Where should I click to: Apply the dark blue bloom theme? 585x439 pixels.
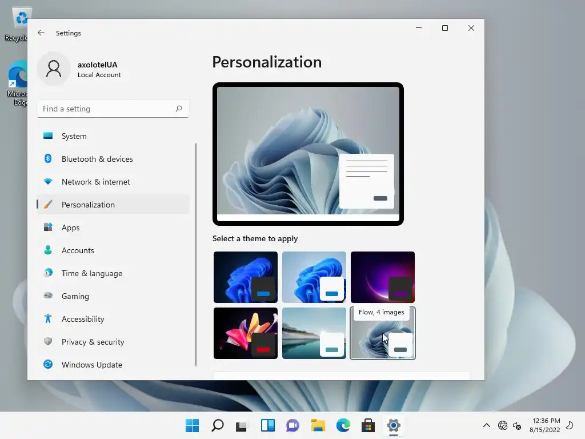click(246, 277)
